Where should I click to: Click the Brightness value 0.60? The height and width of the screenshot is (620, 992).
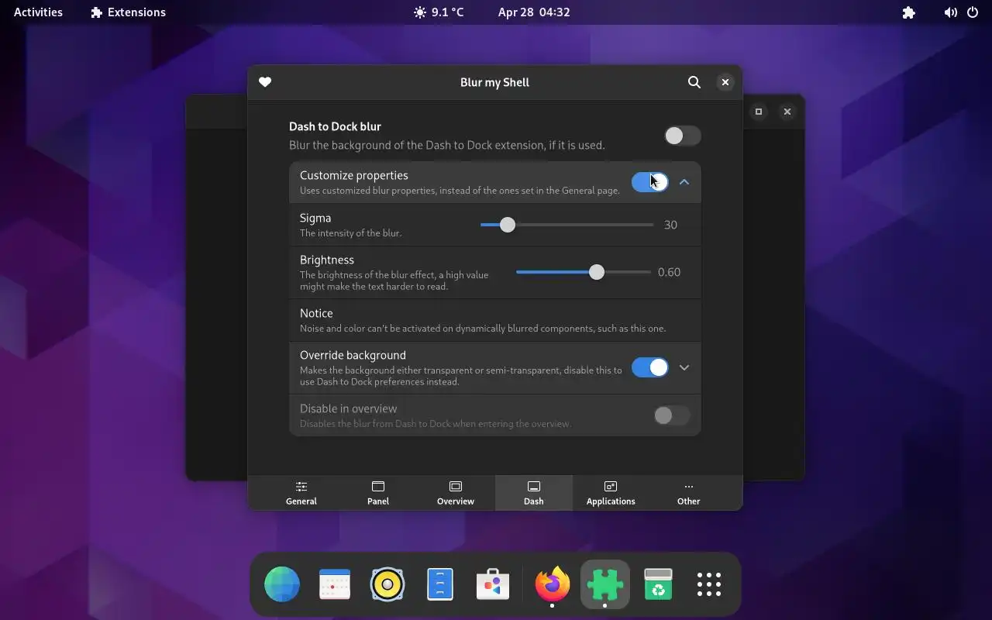(x=669, y=272)
